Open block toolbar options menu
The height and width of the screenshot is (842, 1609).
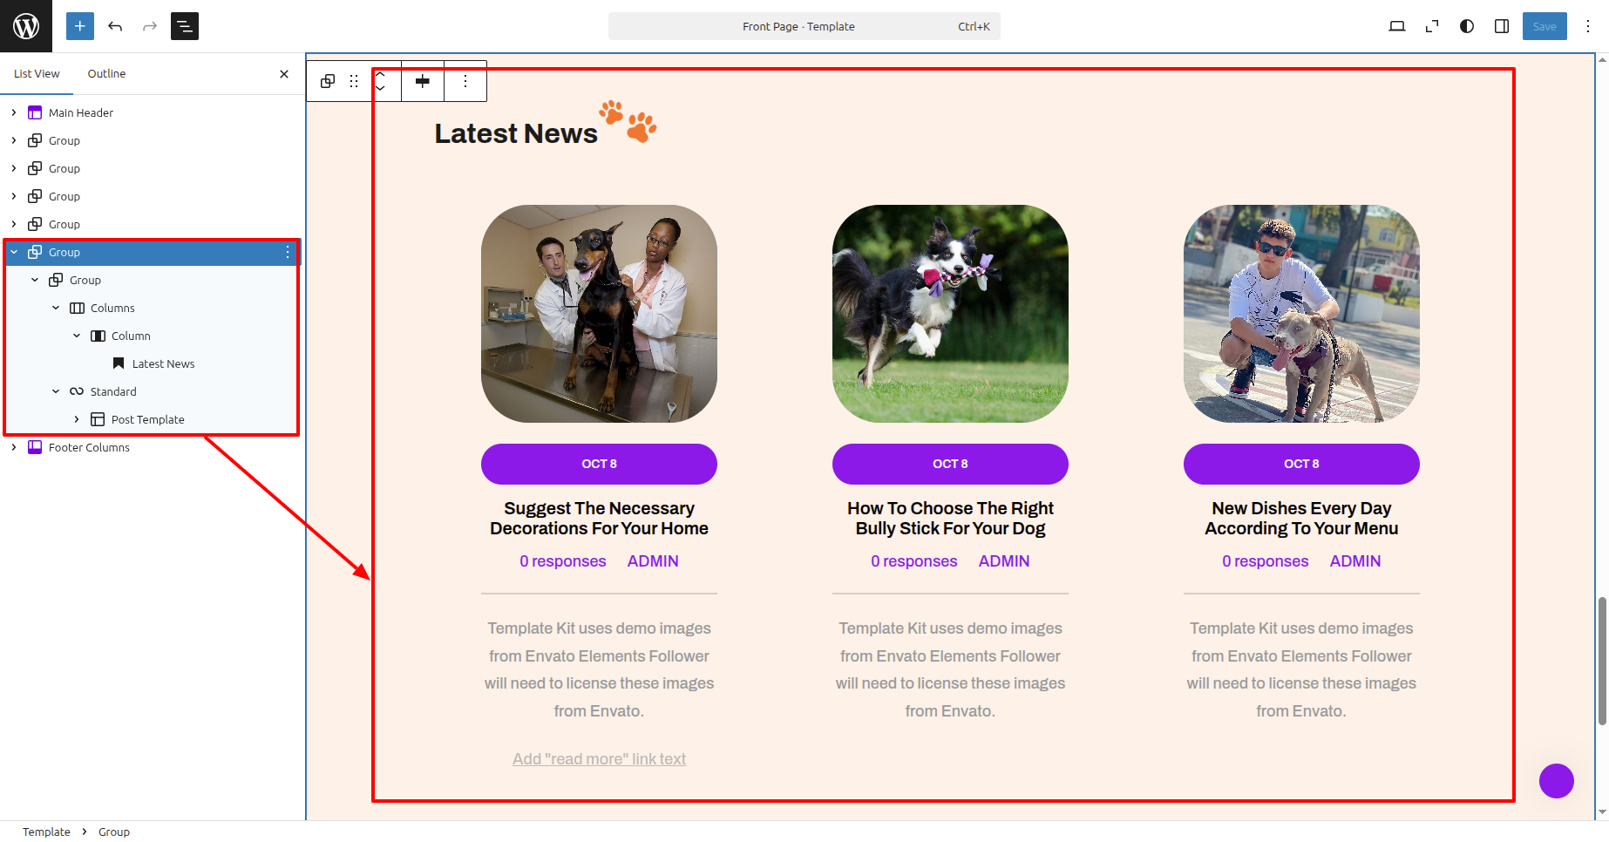pos(465,81)
